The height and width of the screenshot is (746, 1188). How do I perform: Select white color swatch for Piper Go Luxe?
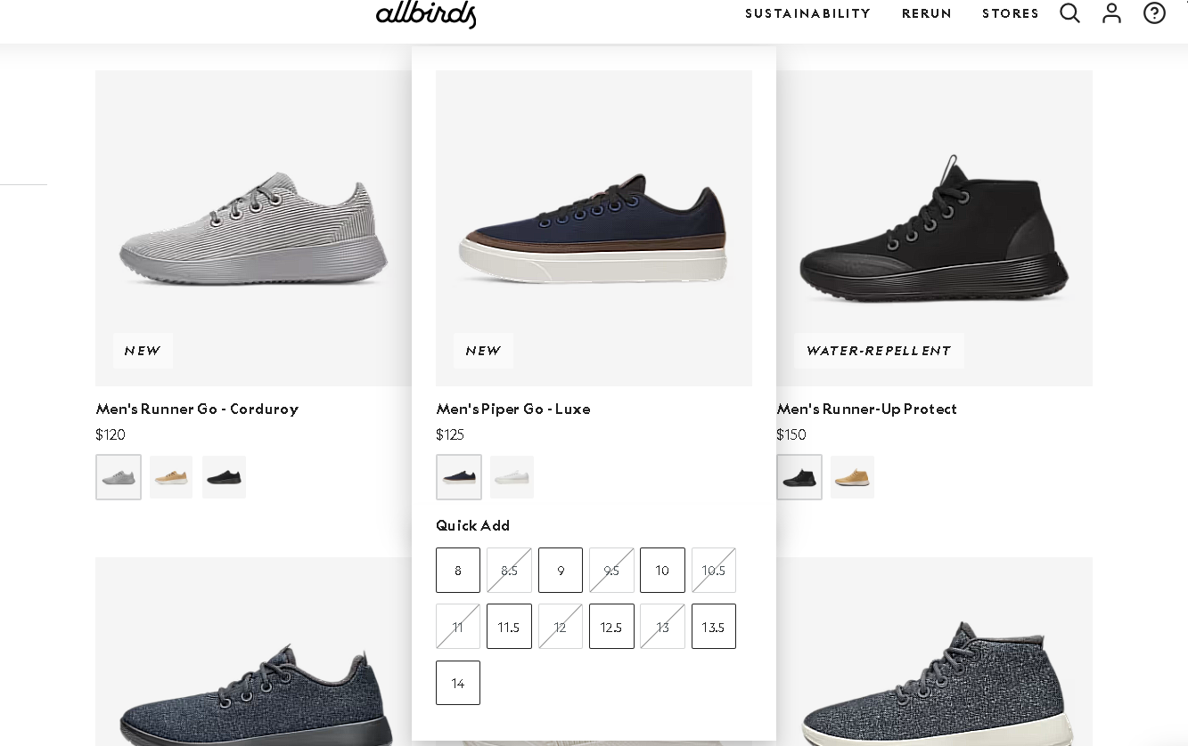coord(512,477)
